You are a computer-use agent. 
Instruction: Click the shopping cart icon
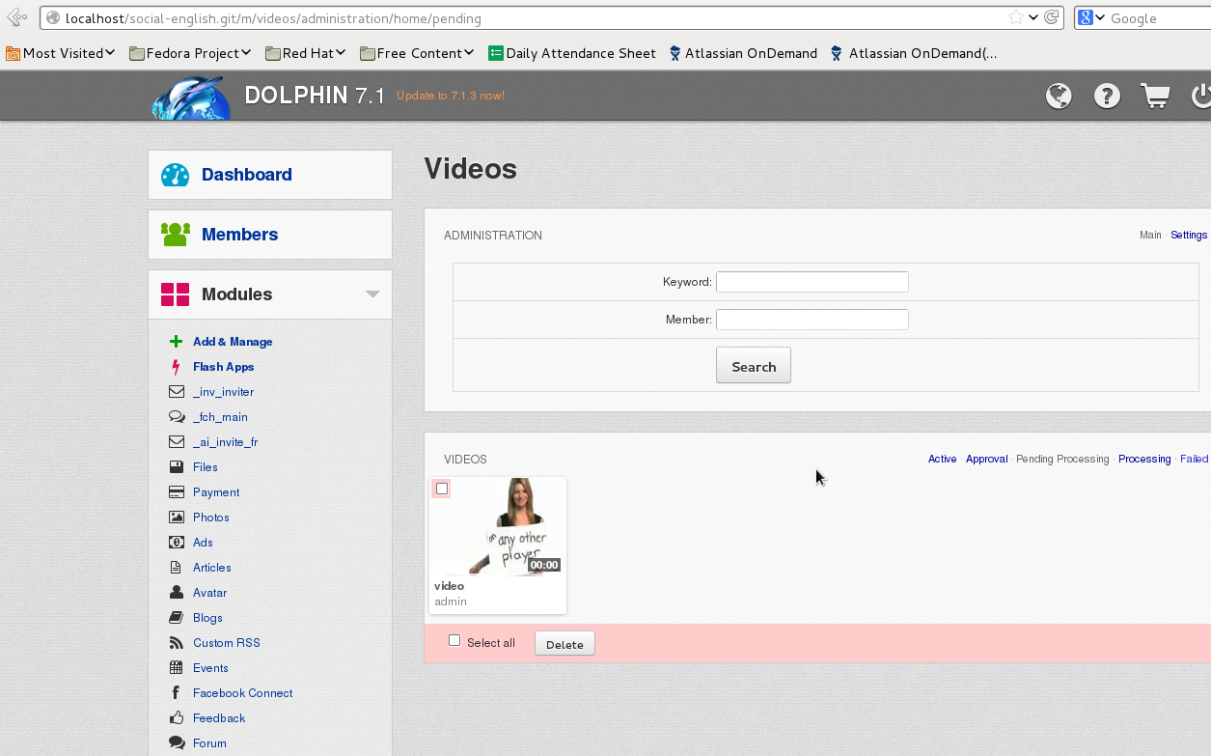tap(1155, 96)
